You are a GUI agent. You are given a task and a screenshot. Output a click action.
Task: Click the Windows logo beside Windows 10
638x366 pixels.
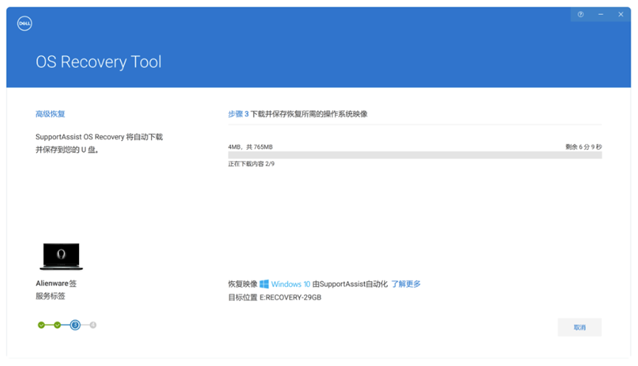tap(264, 284)
